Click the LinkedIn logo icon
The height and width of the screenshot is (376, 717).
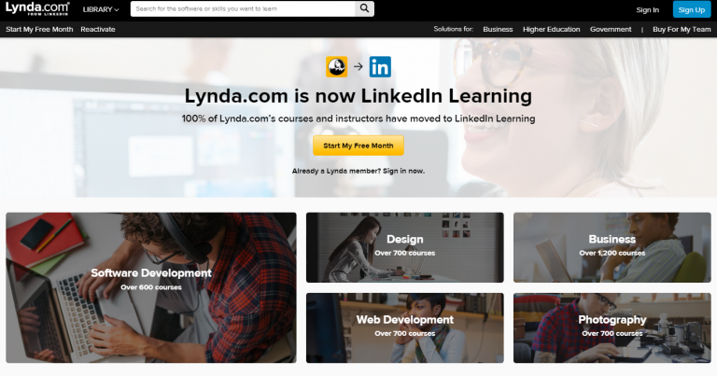tap(380, 66)
